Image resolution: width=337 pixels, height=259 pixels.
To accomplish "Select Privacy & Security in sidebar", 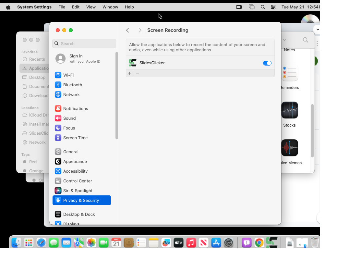I will pos(82,200).
